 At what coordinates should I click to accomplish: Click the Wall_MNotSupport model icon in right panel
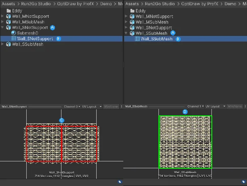coord(132,17)
